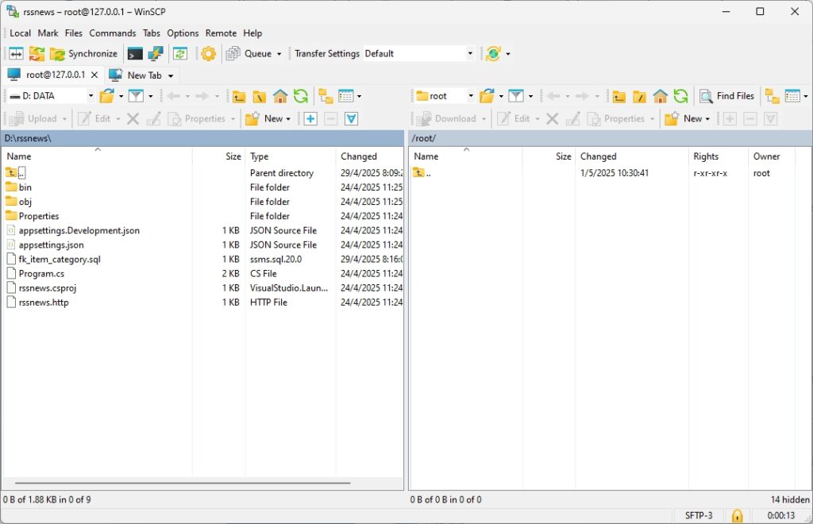The width and height of the screenshot is (813, 524).
Task: Open the Tabs menu
Action: [x=152, y=33]
